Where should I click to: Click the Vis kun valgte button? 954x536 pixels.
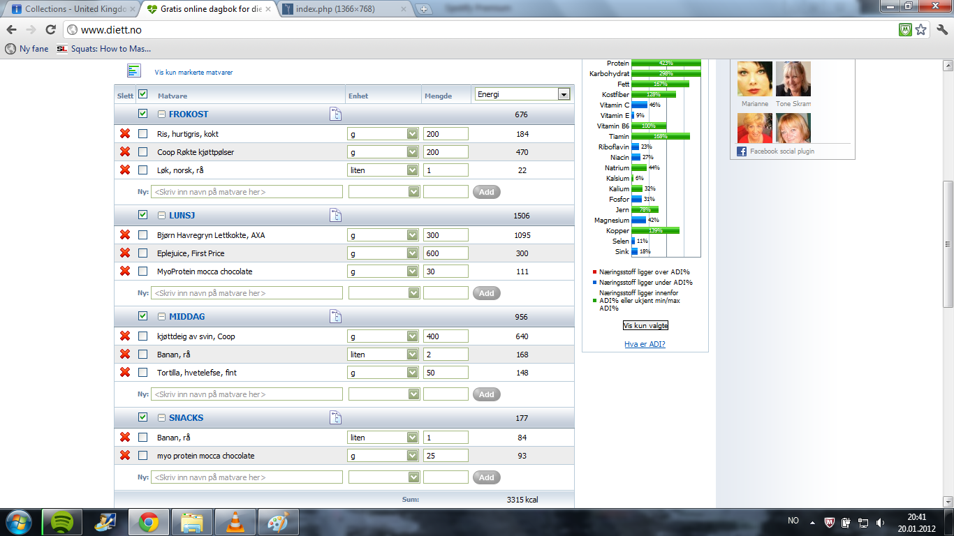(645, 325)
